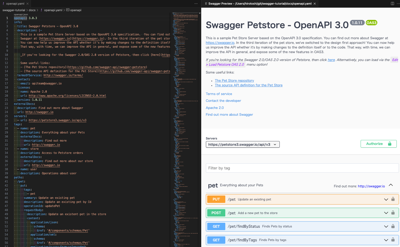Select the Swagger Preview tab
This screenshot has width=400, height=247.
[260, 4]
